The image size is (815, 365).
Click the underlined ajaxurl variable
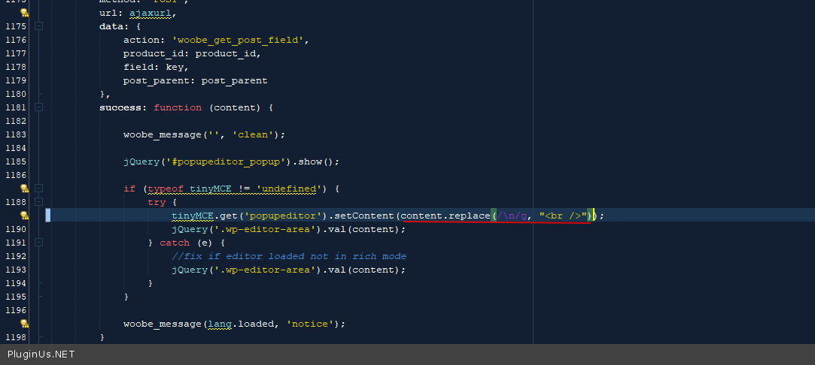click(154, 13)
